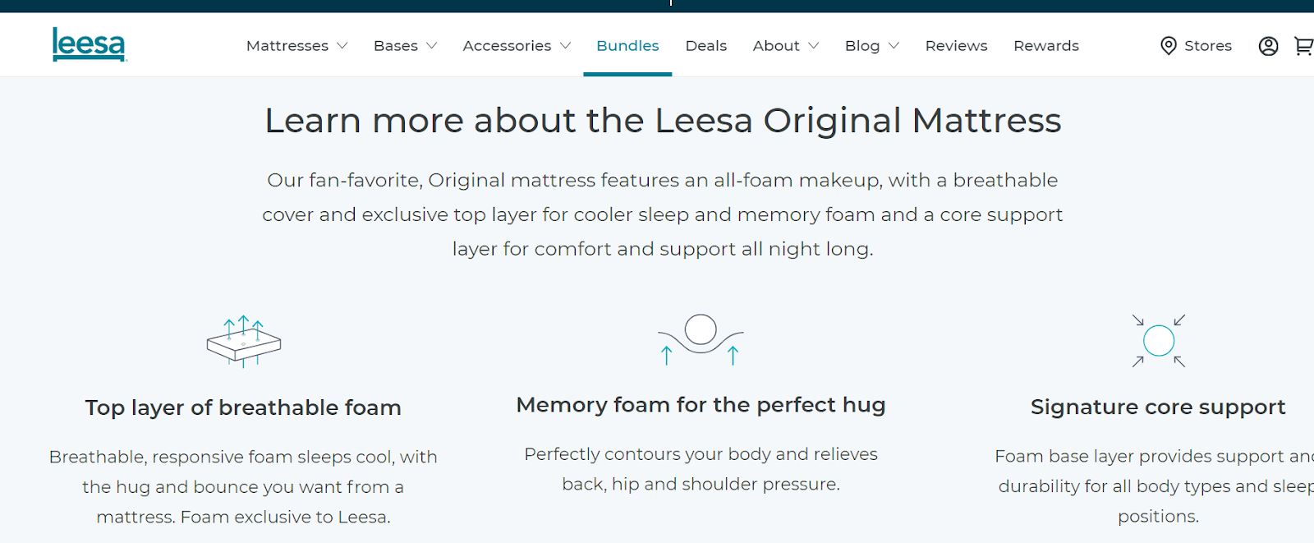Click the Stores link text
1314x543 pixels.
coord(1208,46)
